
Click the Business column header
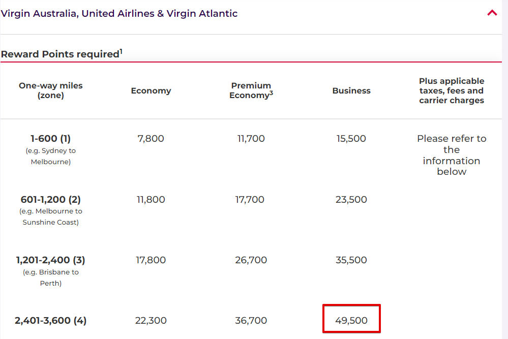pyautogui.click(x=351, y=90)
